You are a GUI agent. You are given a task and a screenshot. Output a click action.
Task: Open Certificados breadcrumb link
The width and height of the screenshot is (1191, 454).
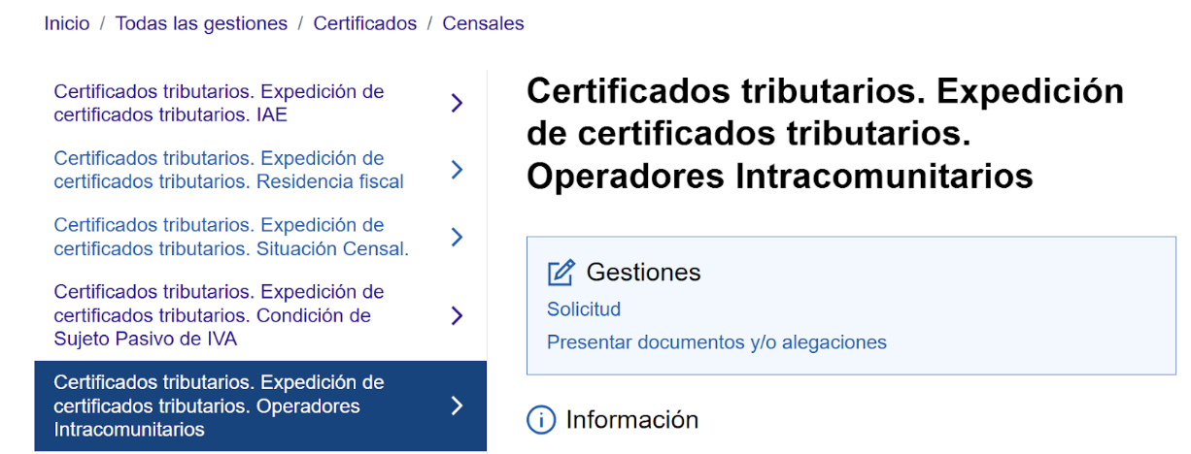coord(365,23)
